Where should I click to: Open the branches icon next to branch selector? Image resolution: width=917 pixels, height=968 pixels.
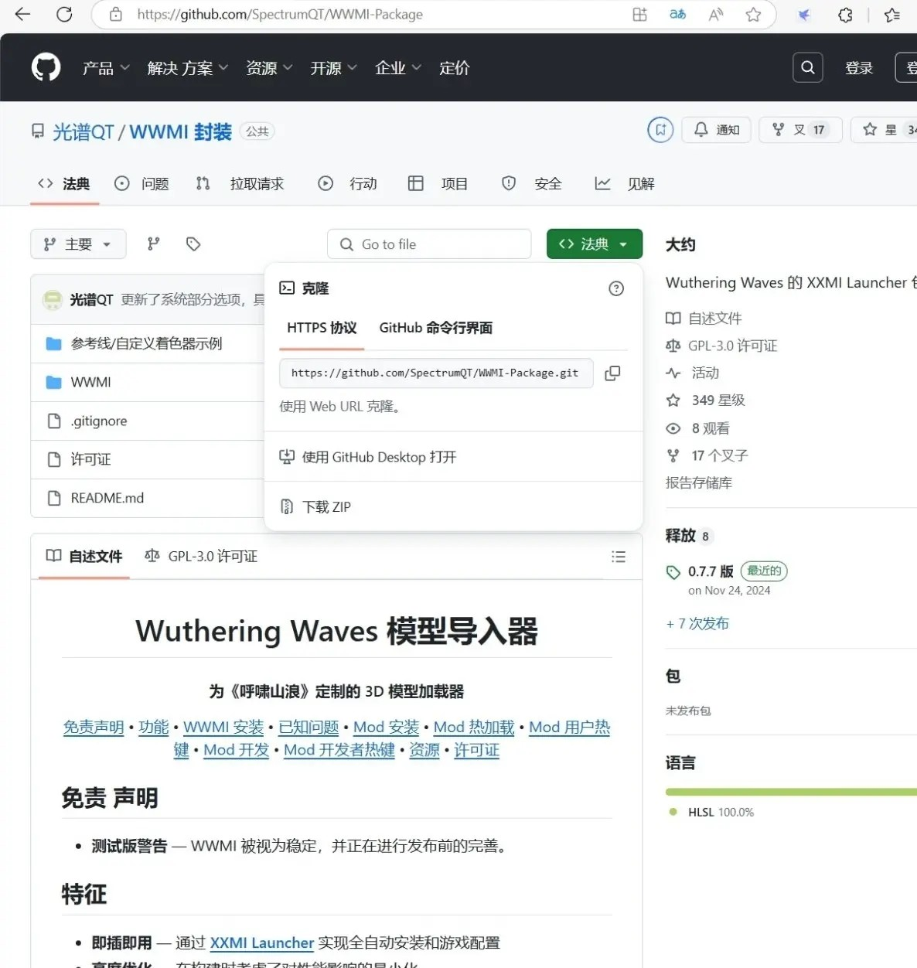154,244
